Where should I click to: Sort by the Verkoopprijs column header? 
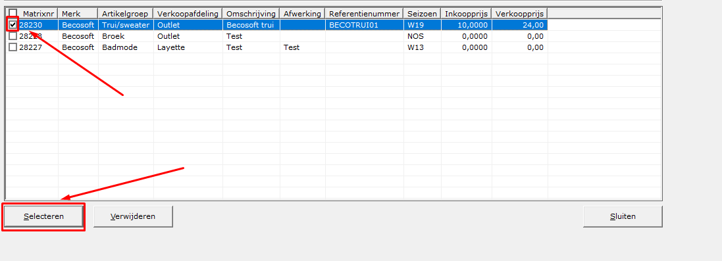click(x=520, y=14)
